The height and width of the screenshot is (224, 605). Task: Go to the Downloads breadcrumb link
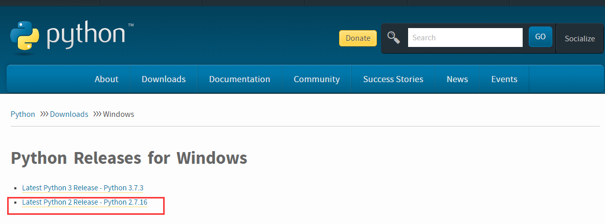pos(69,114)
